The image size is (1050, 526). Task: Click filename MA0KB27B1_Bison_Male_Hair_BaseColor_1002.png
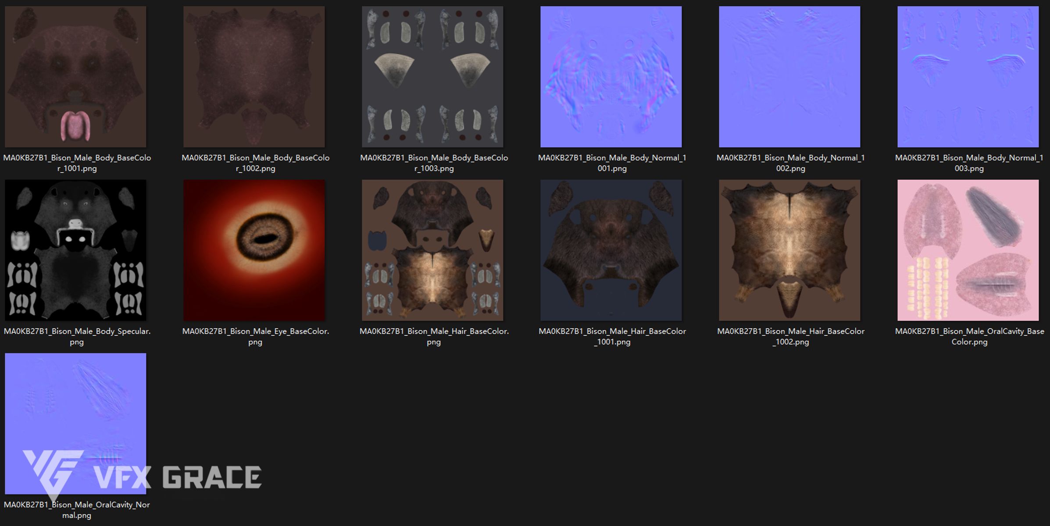(791, 337)
